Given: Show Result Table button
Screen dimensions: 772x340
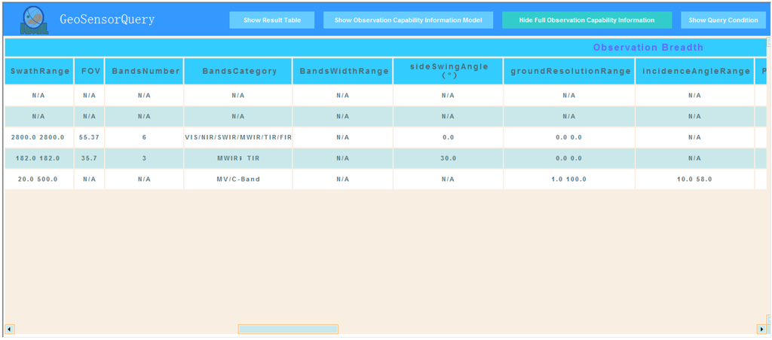Looking at the screenshot, I should (271, 20).
